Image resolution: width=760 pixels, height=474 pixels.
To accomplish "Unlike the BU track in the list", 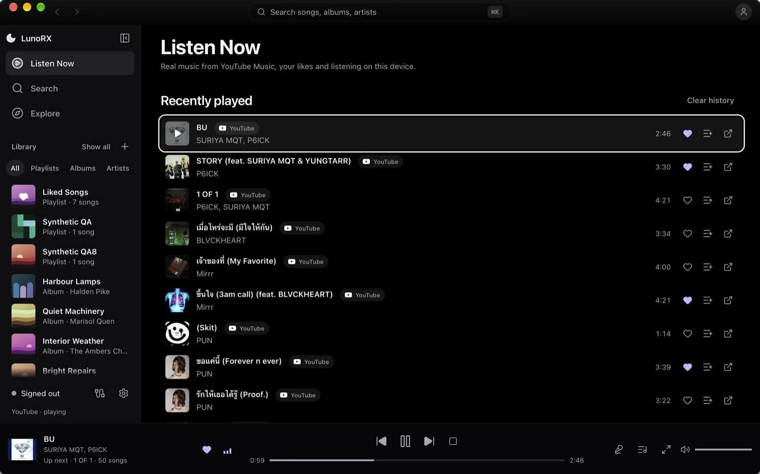I will 687,134.
